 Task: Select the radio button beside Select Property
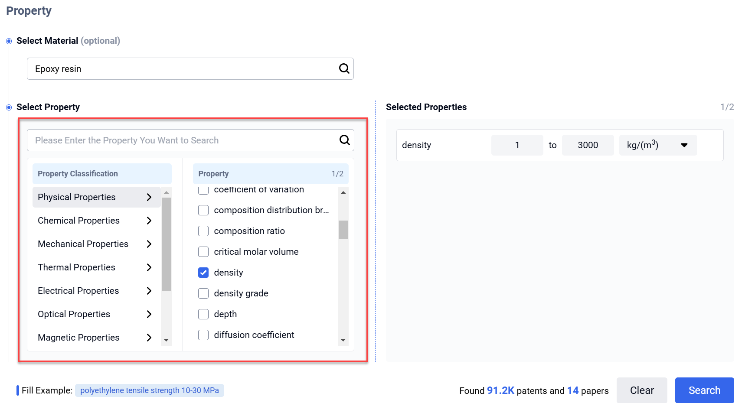tap(9, 107)
